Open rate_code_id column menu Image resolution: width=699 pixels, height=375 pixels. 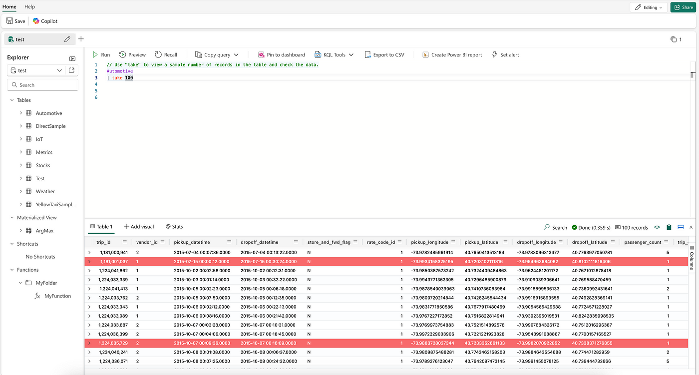tap(400, 242)
